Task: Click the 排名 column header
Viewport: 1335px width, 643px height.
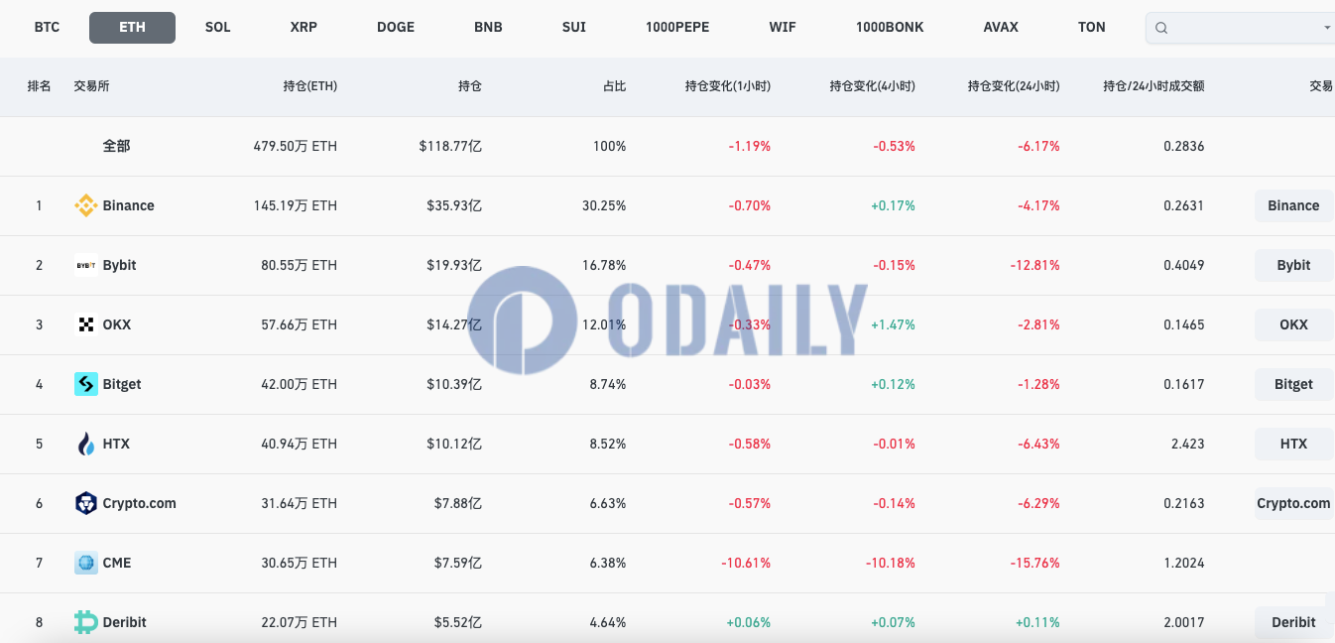Action: coord(40,86)
